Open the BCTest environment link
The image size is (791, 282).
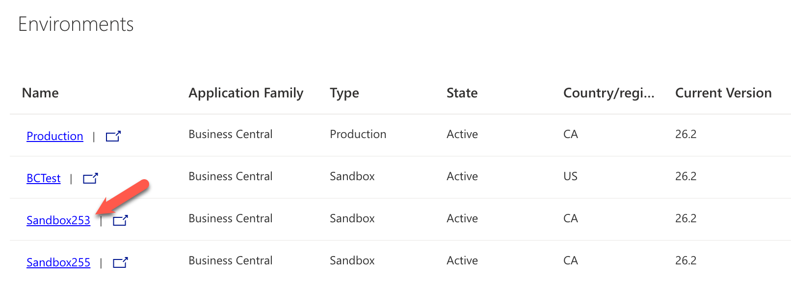click(44, 178)
